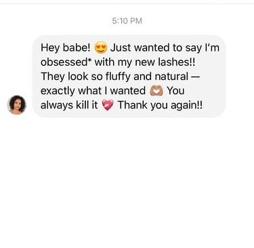Click the phrase 'always kill it'
Image resolution: width=254 pixels, height=248 pixels.
click(69, 105)
